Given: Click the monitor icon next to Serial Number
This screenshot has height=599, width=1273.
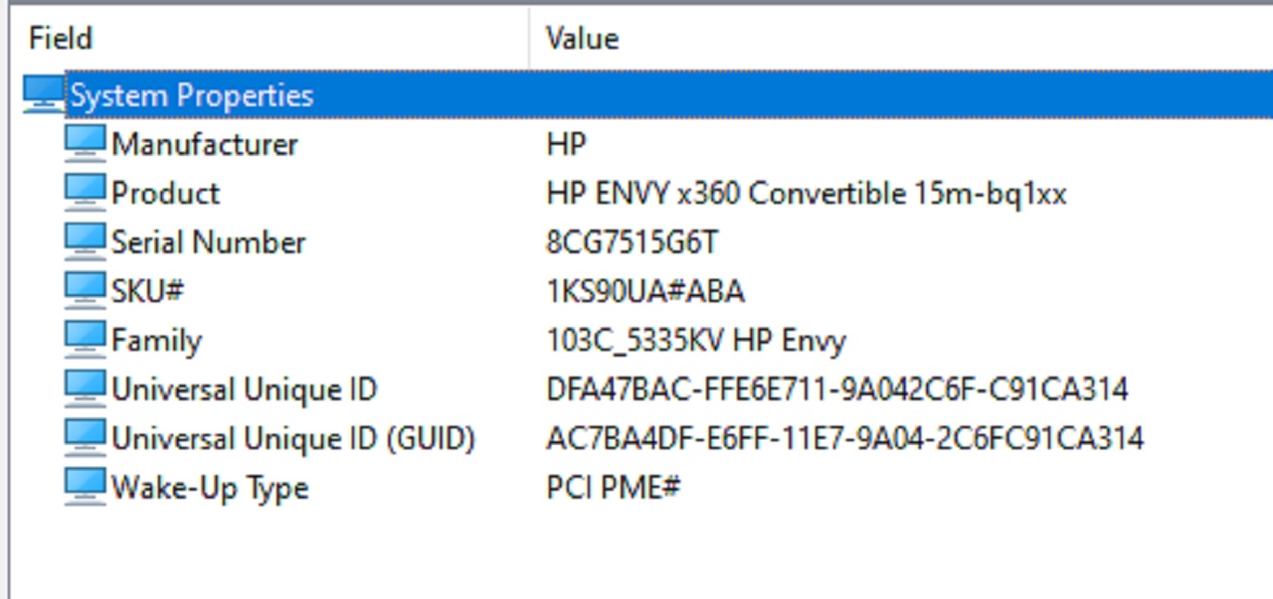Looking at the screenshot, I should click(85, 241).
